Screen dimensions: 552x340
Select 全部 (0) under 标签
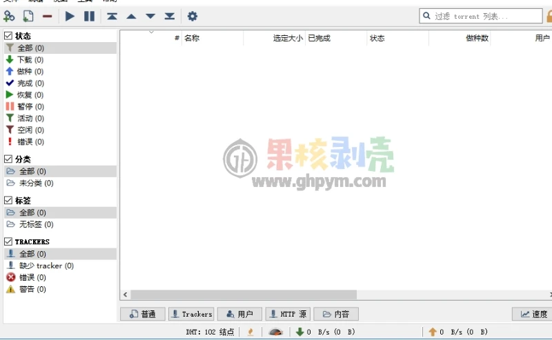(x=60, y=212)
